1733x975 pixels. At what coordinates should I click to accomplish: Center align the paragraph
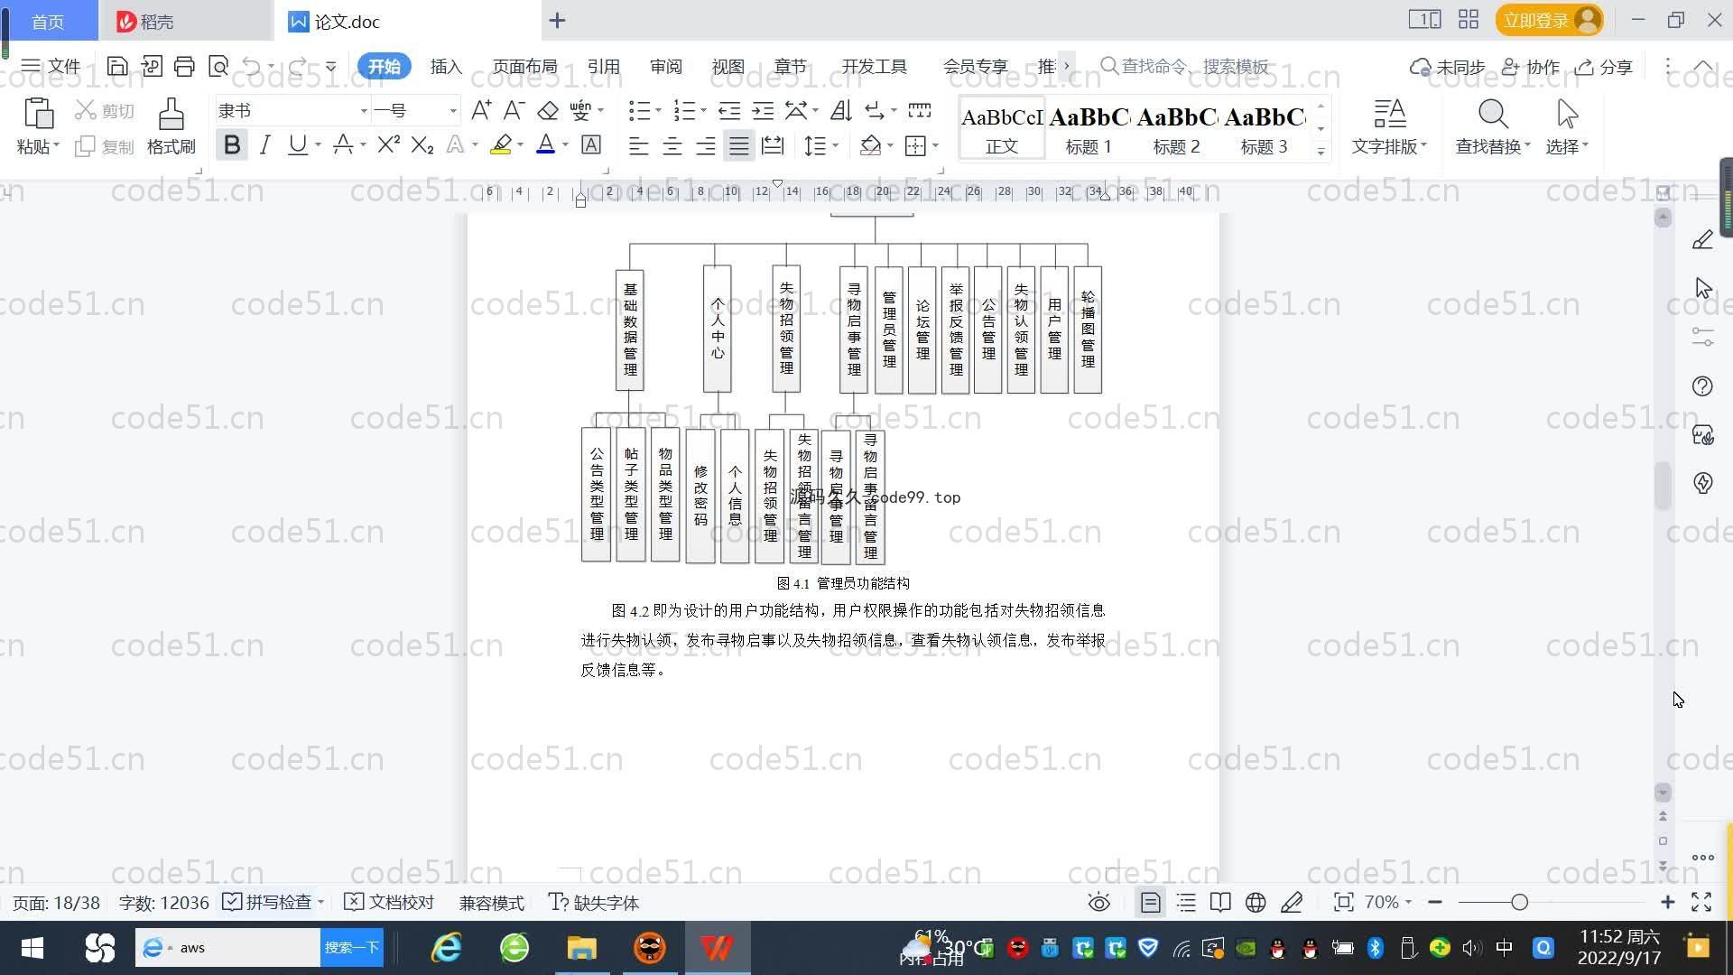coord(672,146)
